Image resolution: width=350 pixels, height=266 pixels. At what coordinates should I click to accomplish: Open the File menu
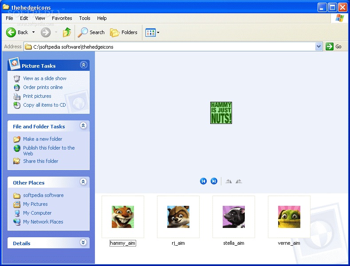coord(9,18)
